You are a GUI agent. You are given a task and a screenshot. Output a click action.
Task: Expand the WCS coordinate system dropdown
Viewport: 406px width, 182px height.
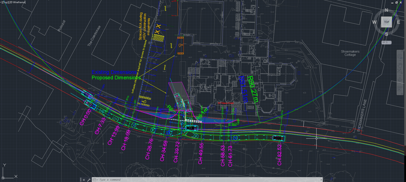386,42
